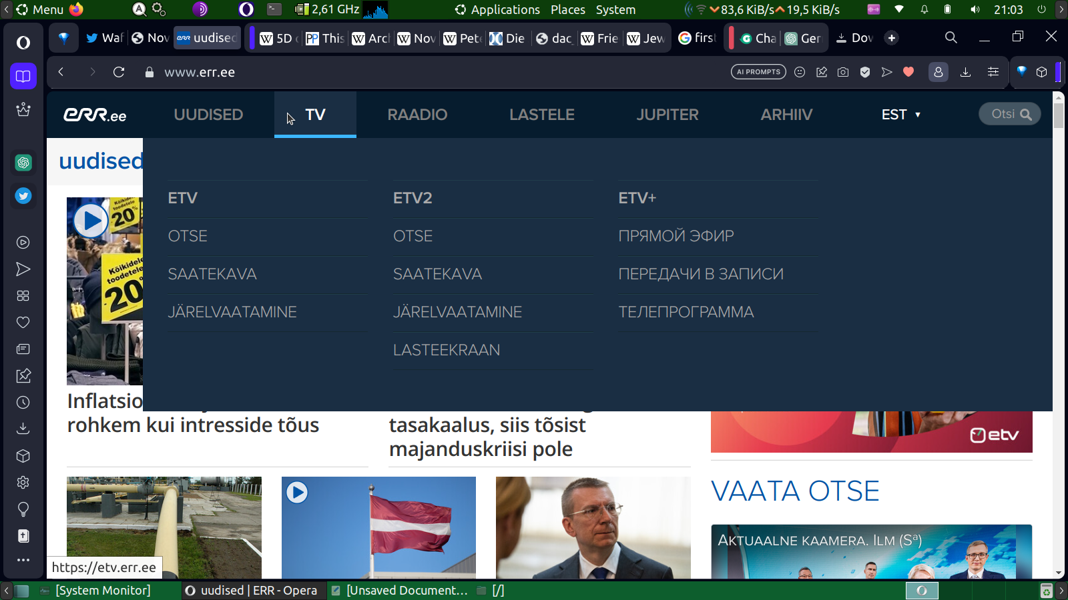Play the Latvian flag video thumbnail

(378, 527)
